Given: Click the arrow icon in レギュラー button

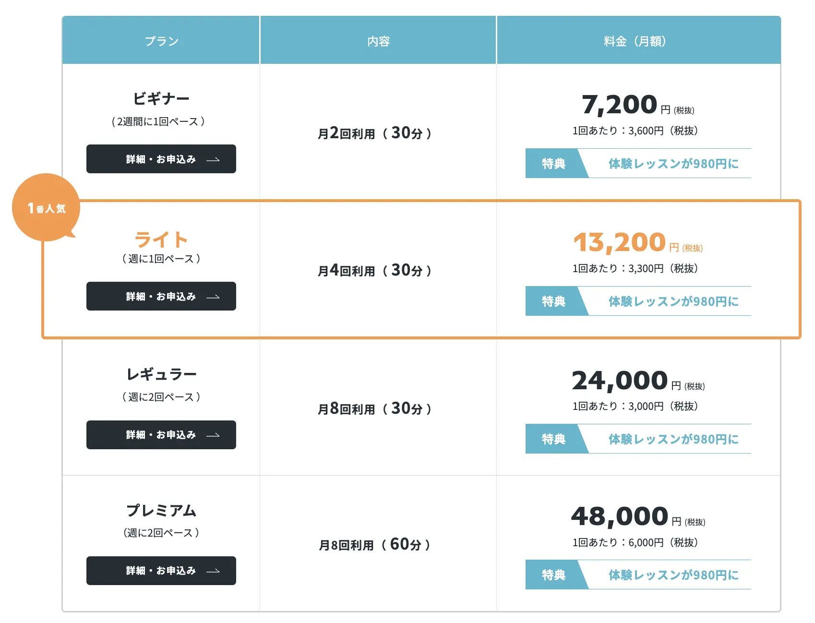Looking at the screenshot, I should coord(213,435).
